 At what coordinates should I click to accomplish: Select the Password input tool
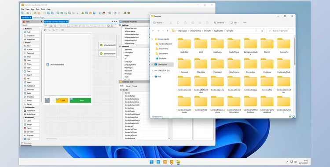tap(31, 53)
